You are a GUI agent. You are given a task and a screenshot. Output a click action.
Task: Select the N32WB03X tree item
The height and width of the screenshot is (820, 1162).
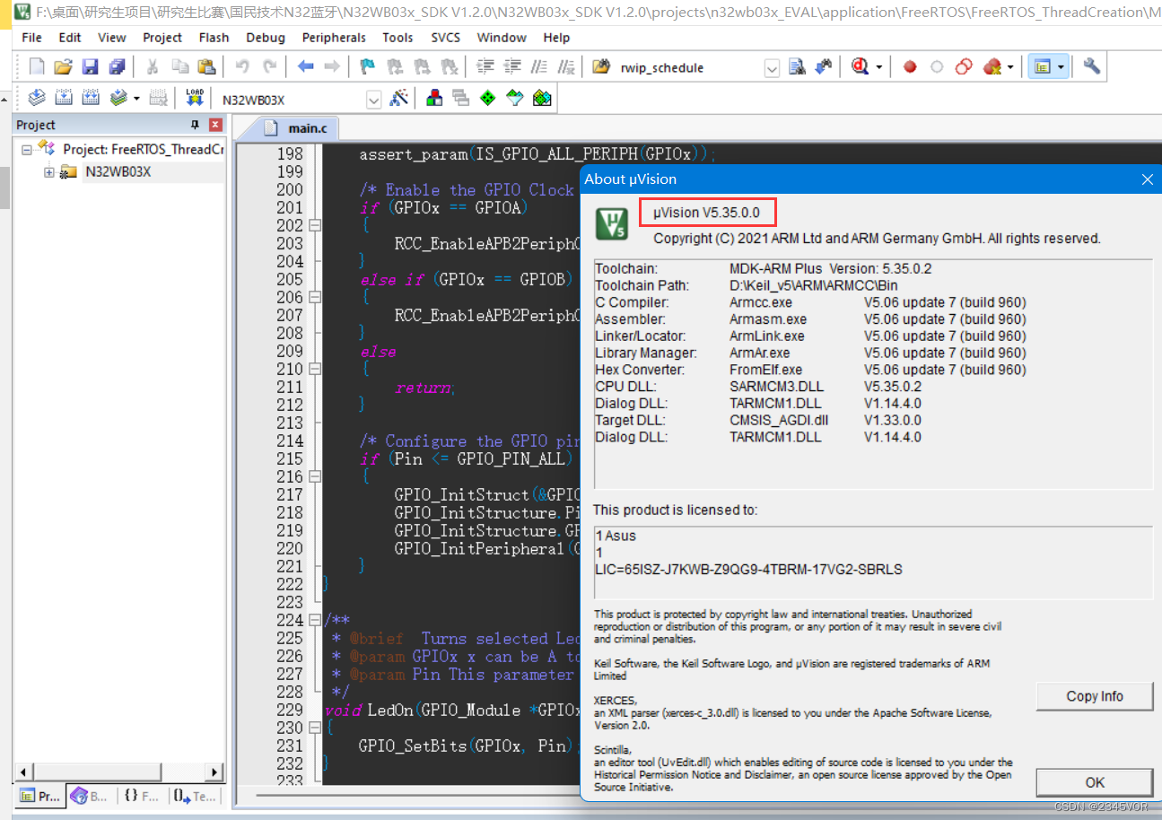coord(118,172)
